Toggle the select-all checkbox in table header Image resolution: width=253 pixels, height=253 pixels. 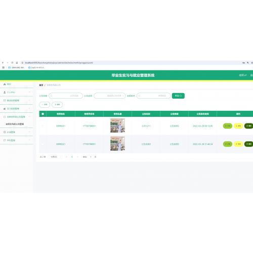43,114
